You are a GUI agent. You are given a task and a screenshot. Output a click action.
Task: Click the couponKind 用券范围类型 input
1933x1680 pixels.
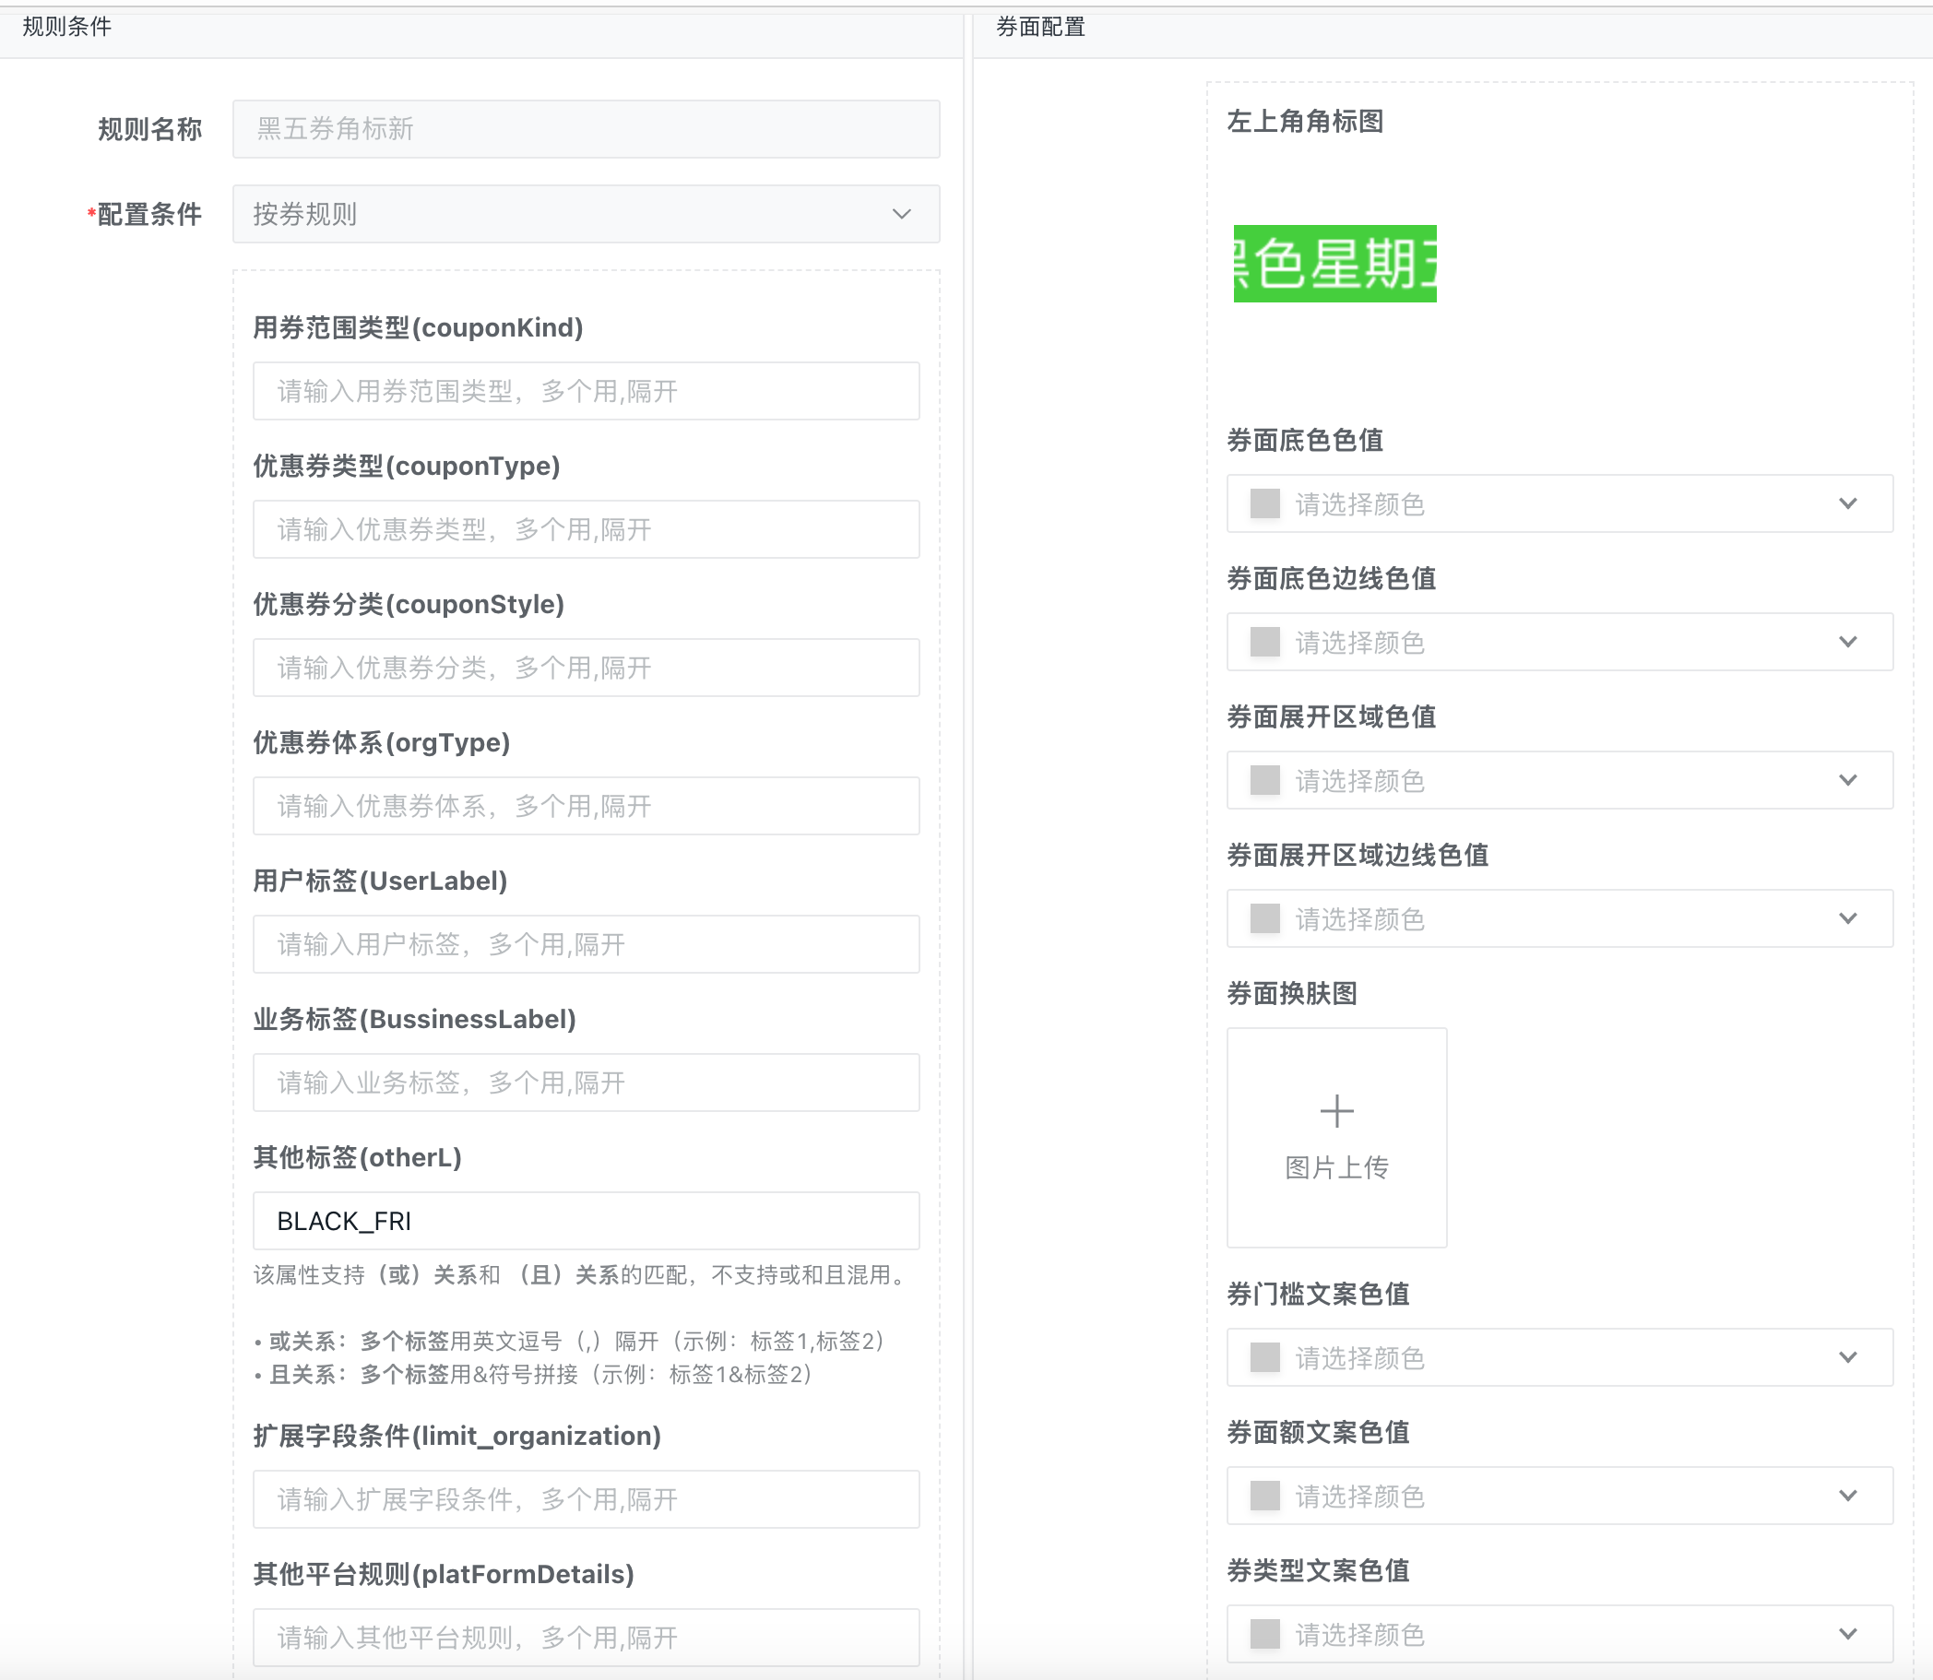[x=586, y=391]
